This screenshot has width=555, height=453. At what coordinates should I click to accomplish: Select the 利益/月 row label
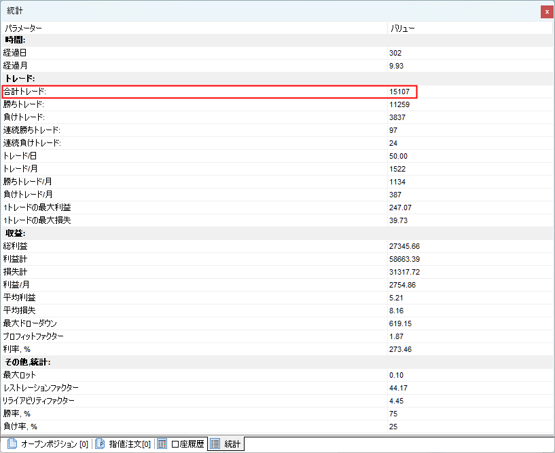pyautogui.click(x=16, y=285)
